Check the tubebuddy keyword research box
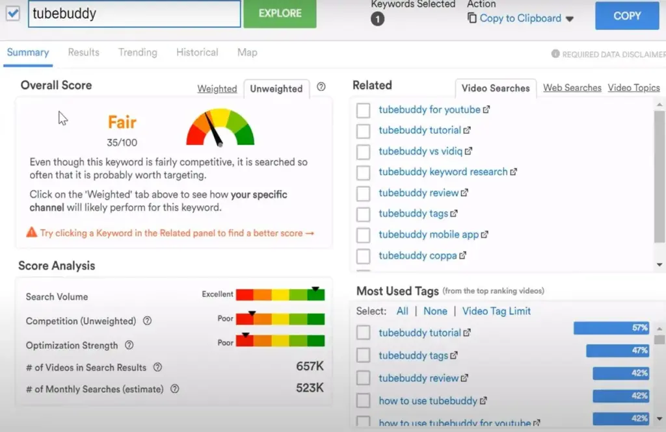The width and height of the screenshot is (666, 432). [x=363, y=173]
